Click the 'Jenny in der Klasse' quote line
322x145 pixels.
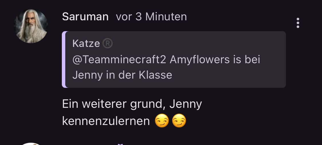click(x=122, y=75)
